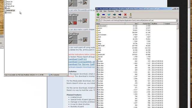The image size is (192, 108).
Task: Click the 7-Zip vertical scrollbar thumb
Action: [177, 27]
